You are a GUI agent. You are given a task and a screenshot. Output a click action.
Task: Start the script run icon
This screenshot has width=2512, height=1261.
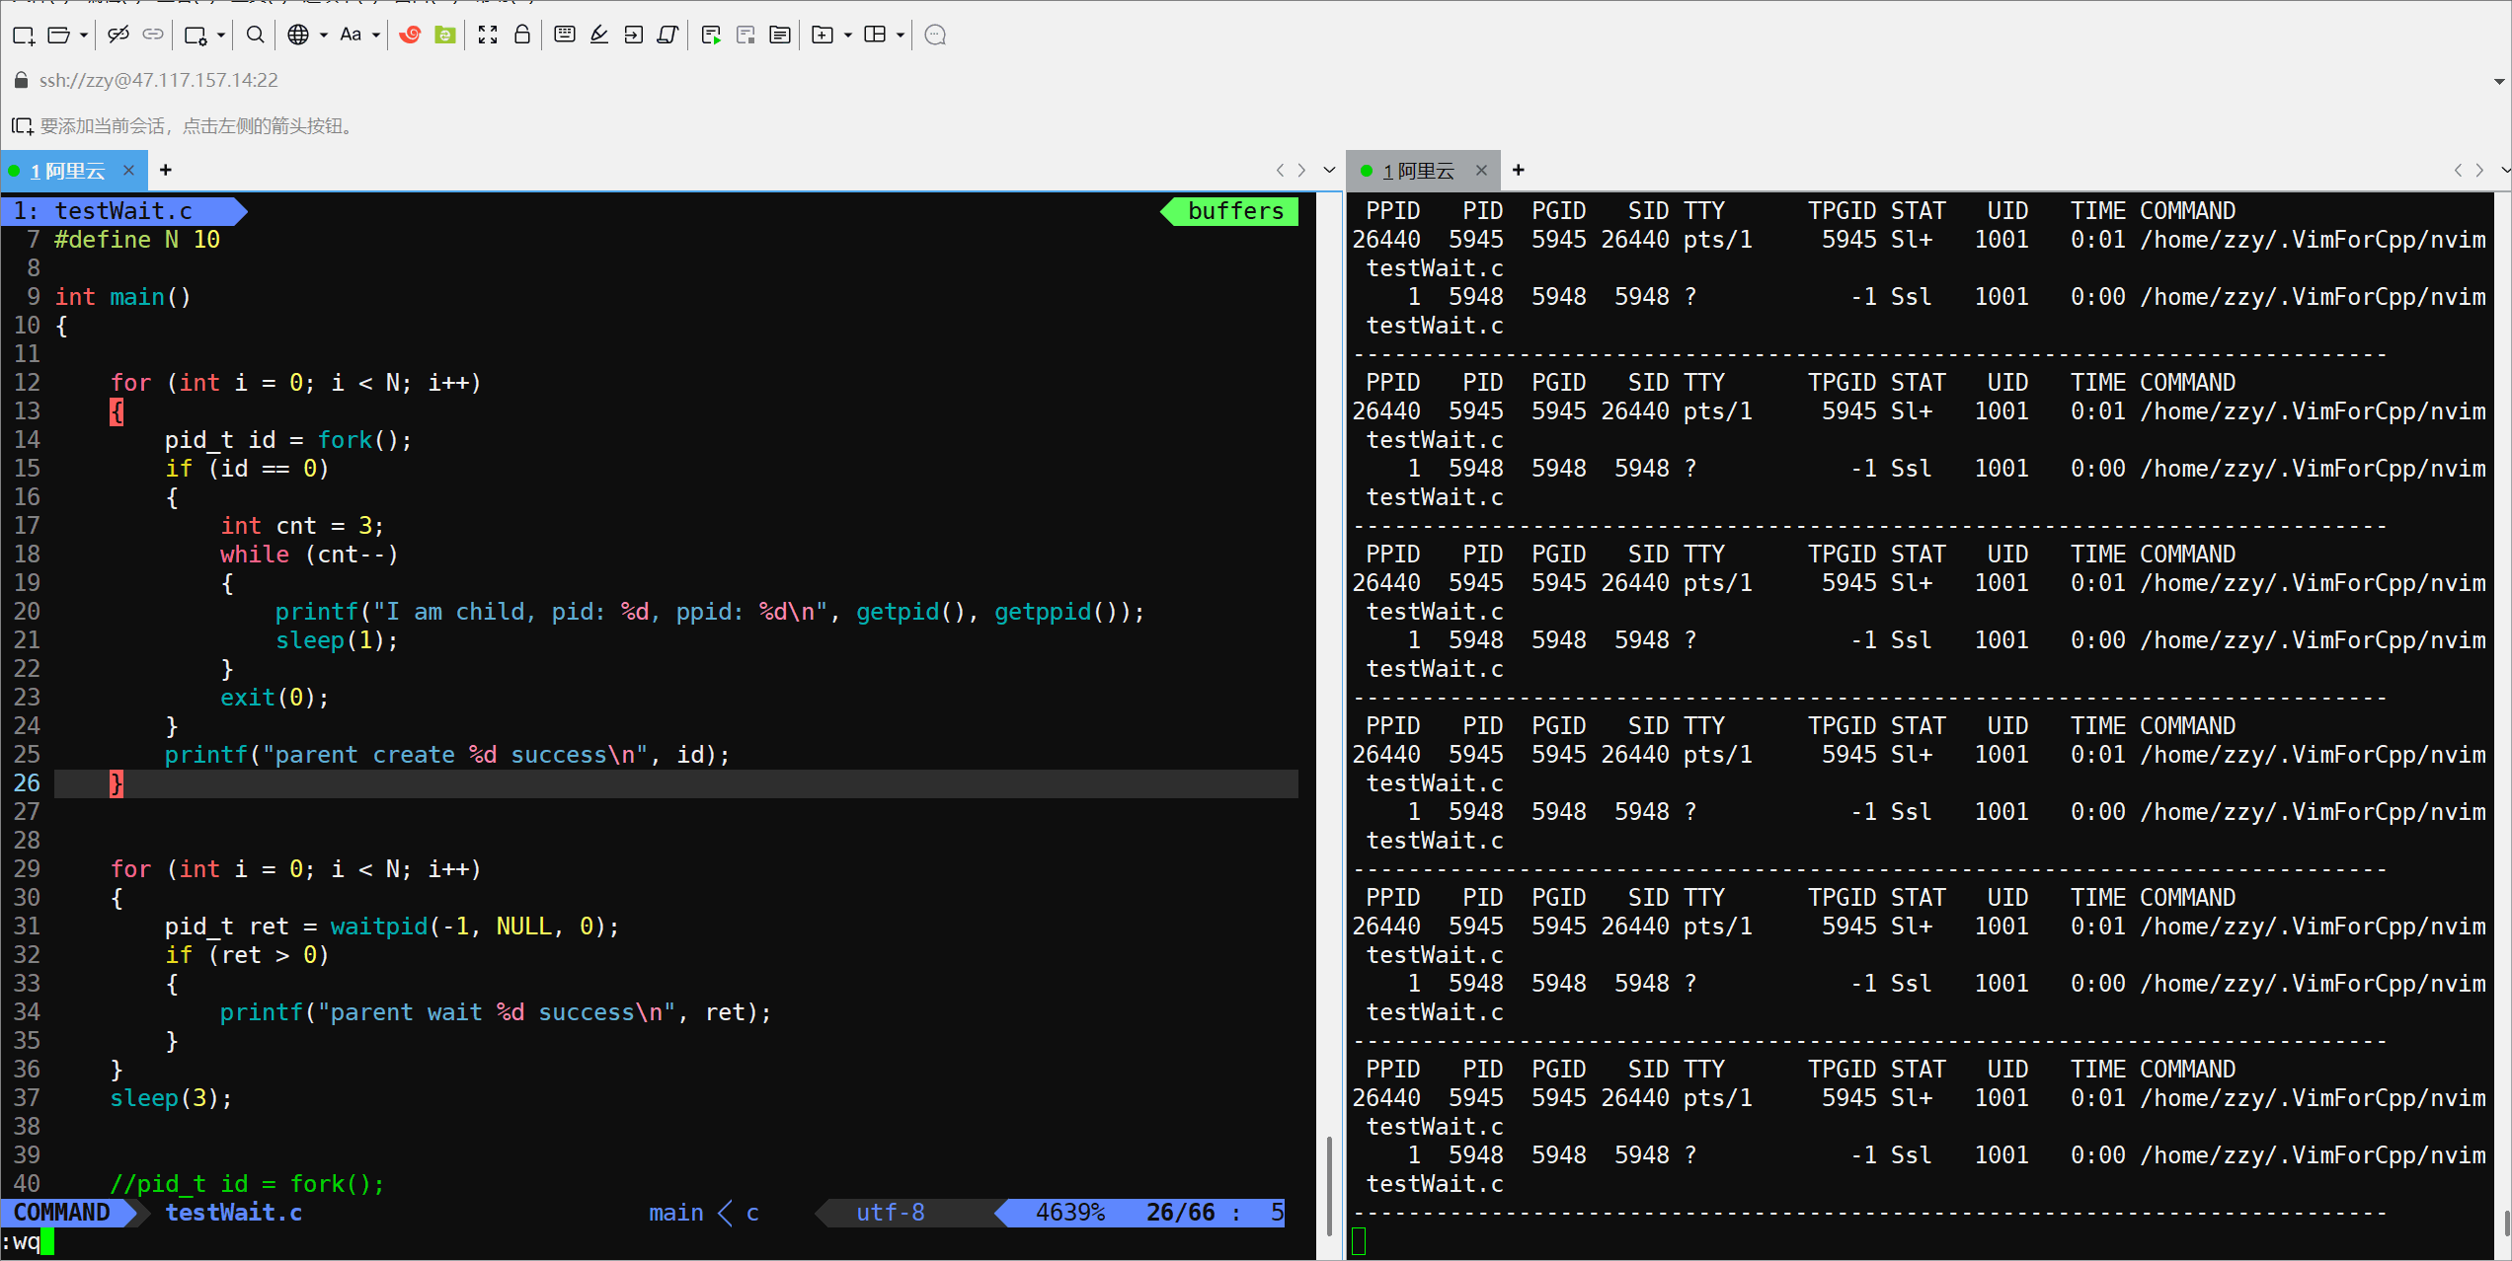pos(711,36)
